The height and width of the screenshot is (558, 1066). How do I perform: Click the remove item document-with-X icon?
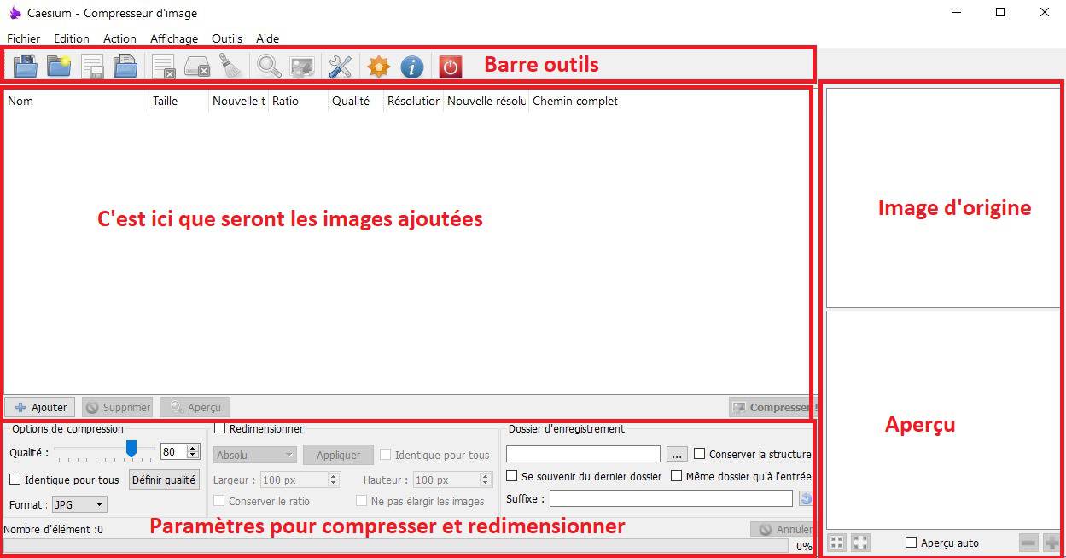click(164, 66)
